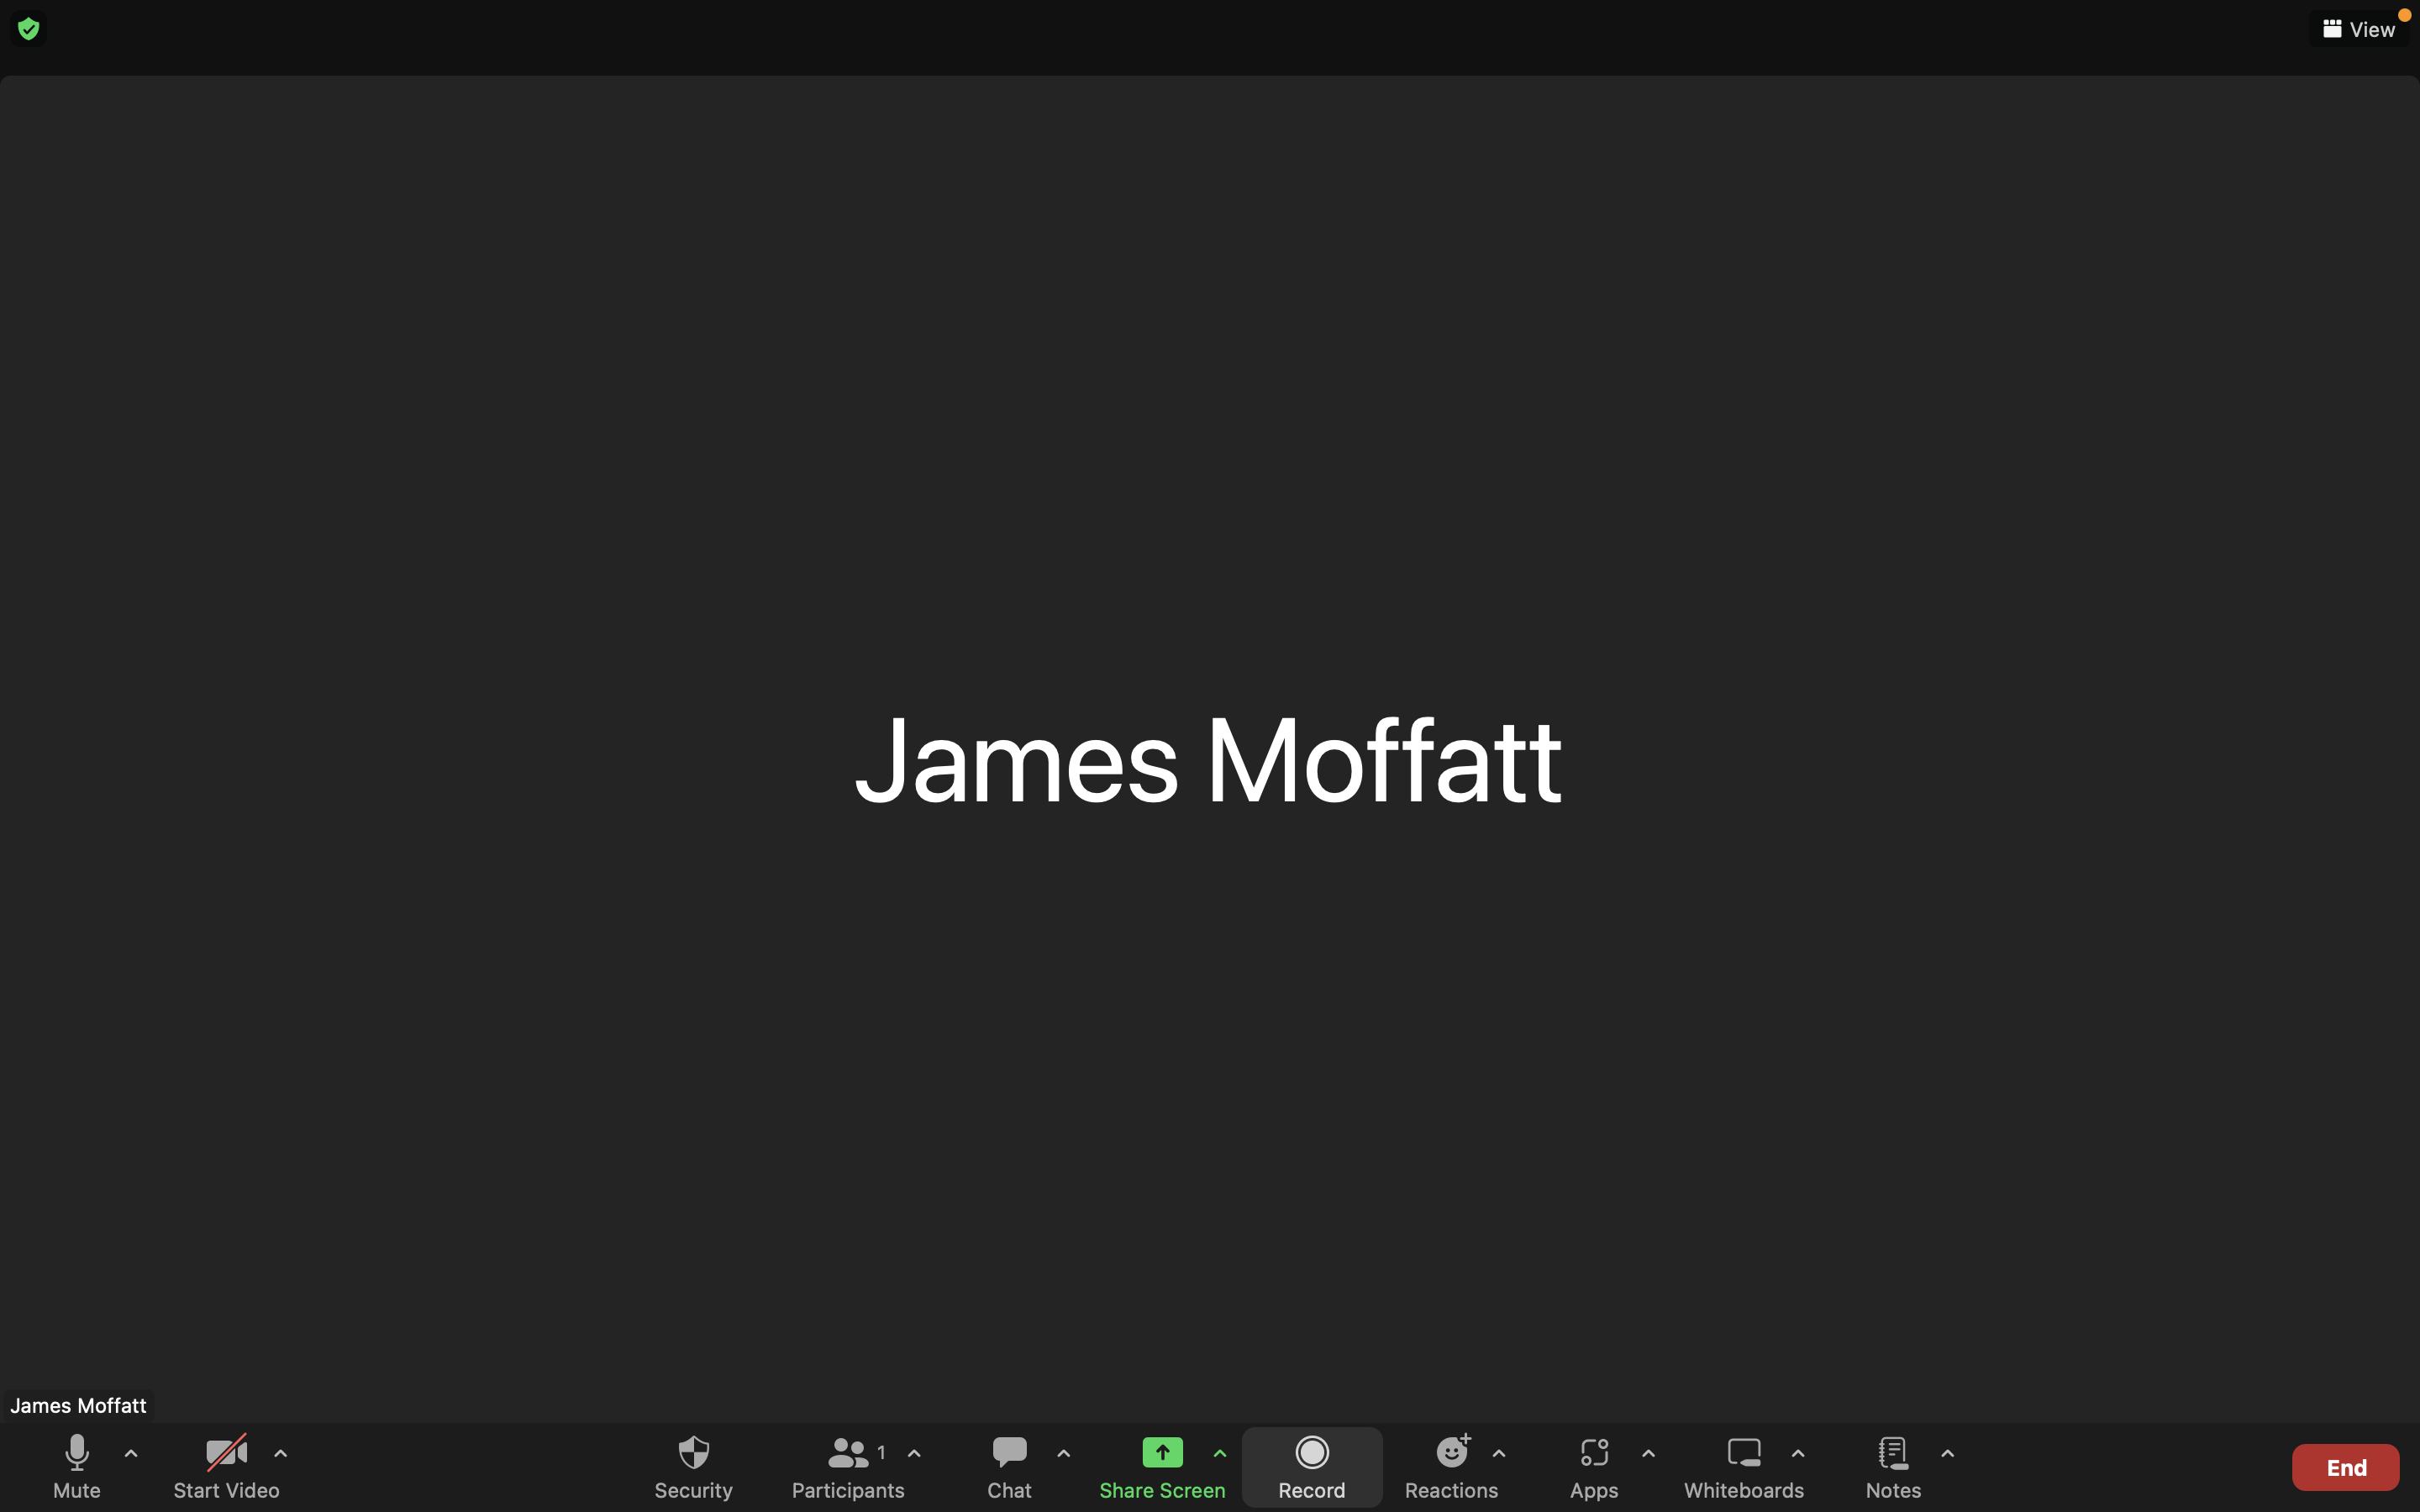This screenshot has width=2420, height=1512.
Task: Expand the Participants options arrow
Action: coord(914,1454)
